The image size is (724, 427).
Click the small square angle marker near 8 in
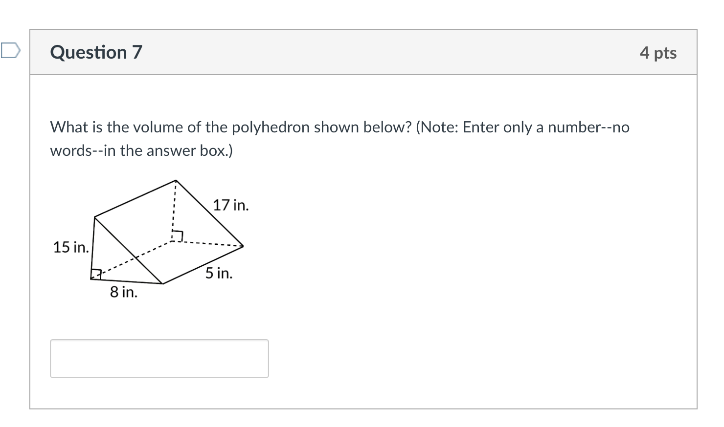click(x=96, y=273)
